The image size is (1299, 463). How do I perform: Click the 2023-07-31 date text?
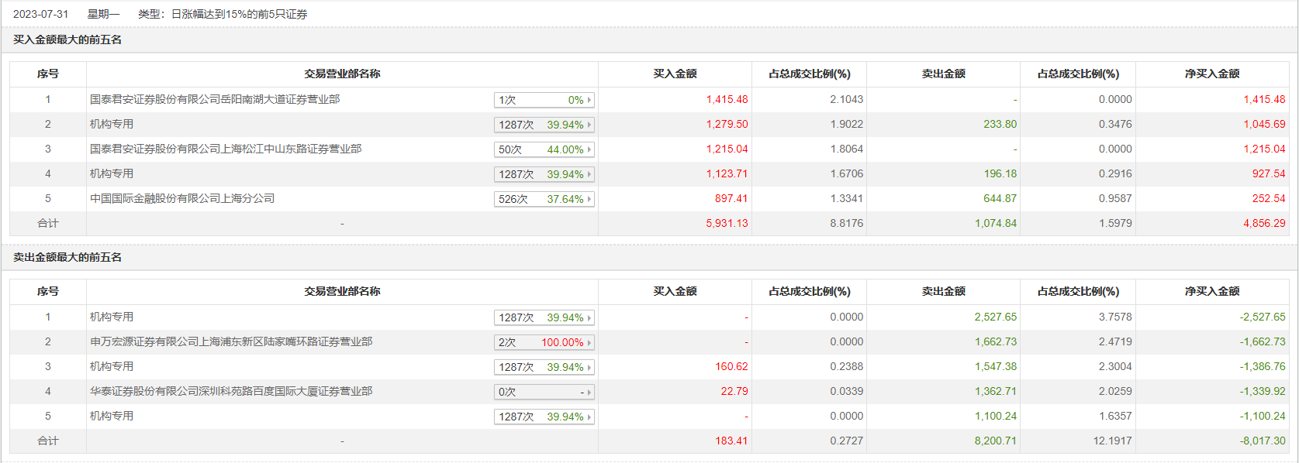pyautogui.click(x=41, y=14)
